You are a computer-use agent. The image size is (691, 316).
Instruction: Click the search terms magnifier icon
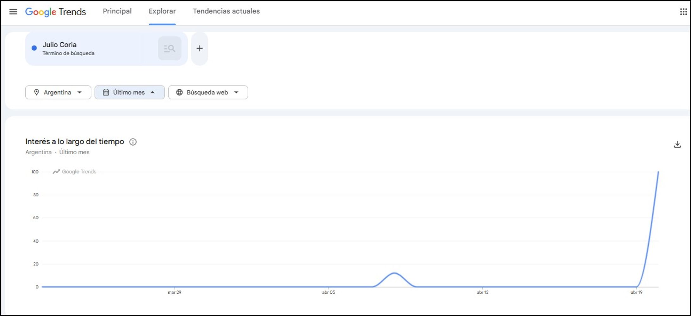tap(170, 48)
